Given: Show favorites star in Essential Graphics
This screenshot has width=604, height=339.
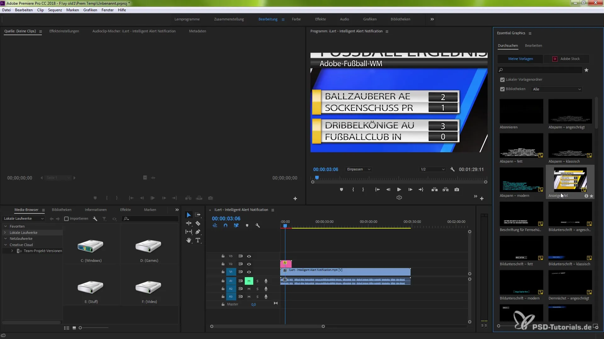Looking at the screenshot, I should point(586,70).
